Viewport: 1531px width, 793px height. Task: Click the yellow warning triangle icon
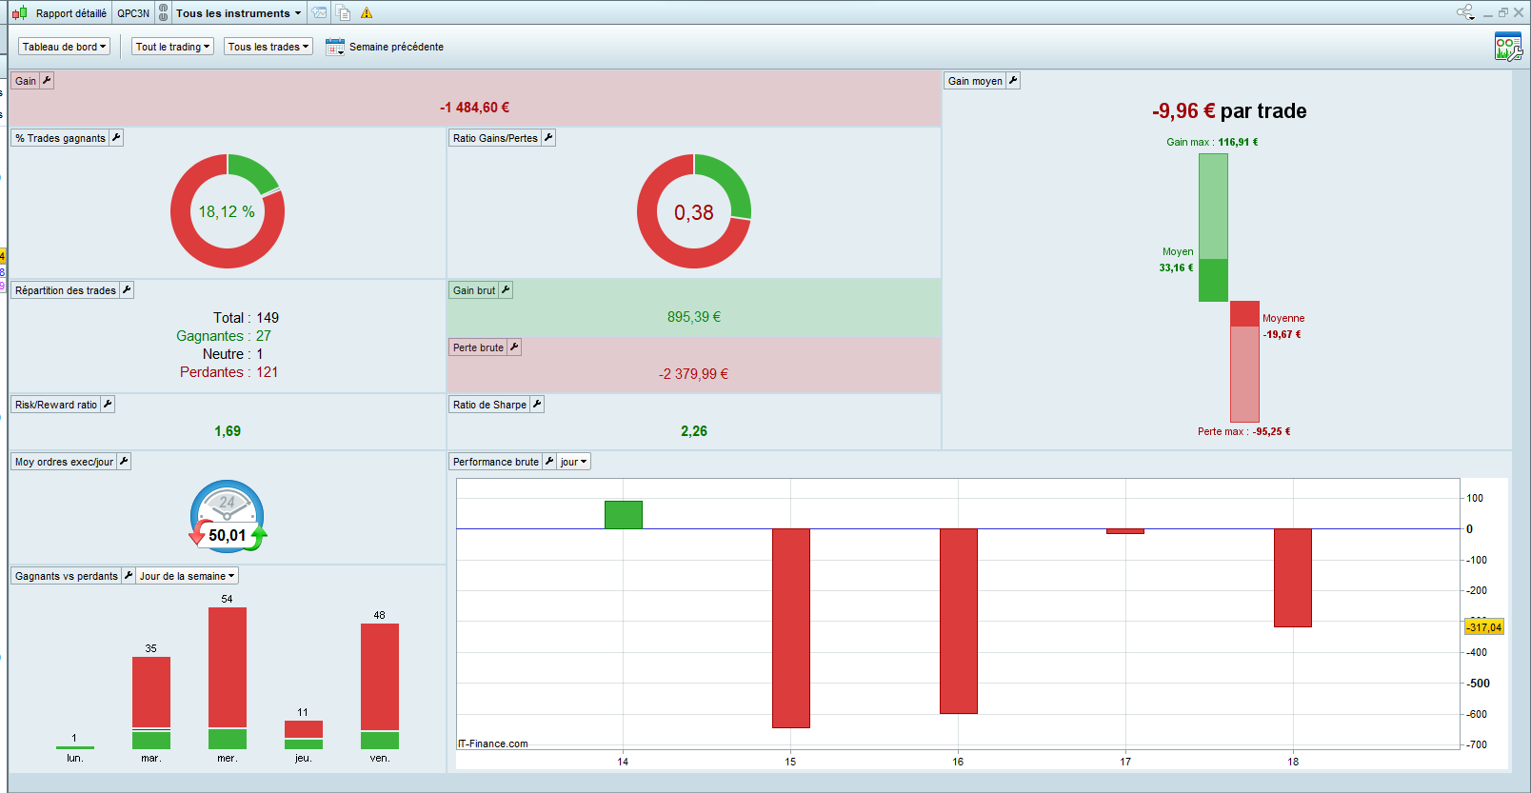click(x=367, y=13)
